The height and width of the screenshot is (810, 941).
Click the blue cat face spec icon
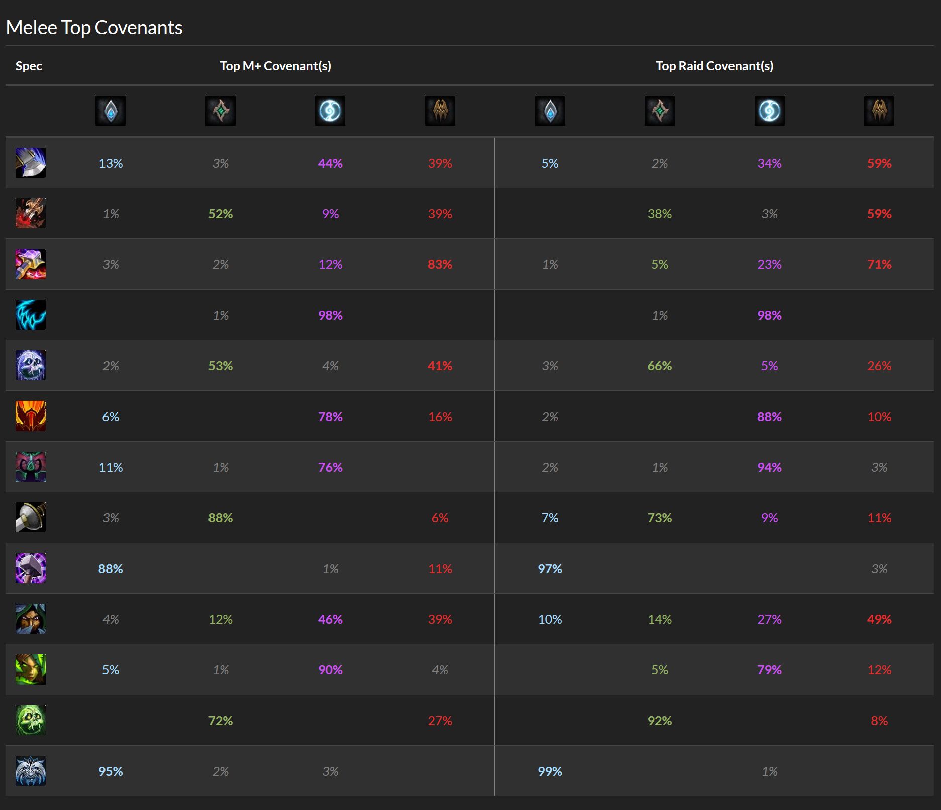click(x=31, y=771)
